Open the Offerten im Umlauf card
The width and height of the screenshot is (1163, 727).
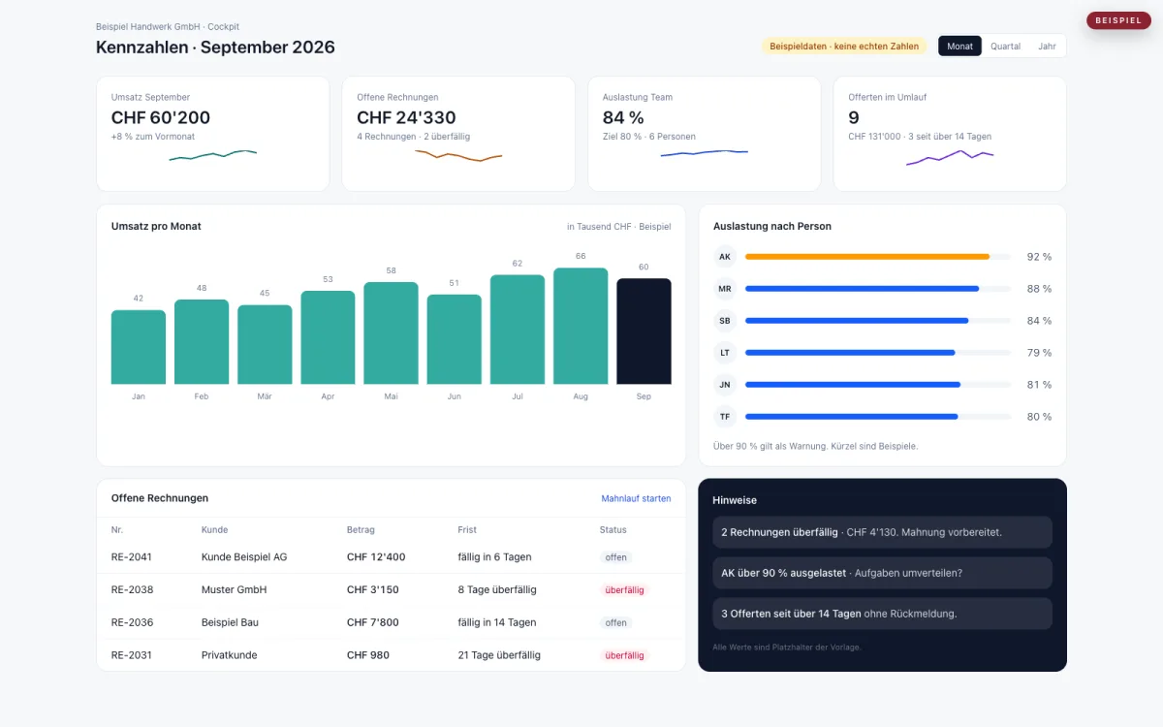tap(950, 134)
